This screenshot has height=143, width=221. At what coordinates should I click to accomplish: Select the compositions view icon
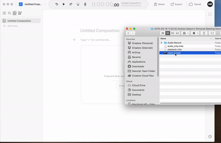(x=14, y=13)
